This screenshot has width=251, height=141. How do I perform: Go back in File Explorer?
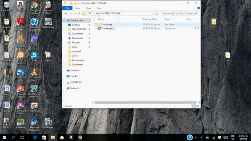(65, 13)
